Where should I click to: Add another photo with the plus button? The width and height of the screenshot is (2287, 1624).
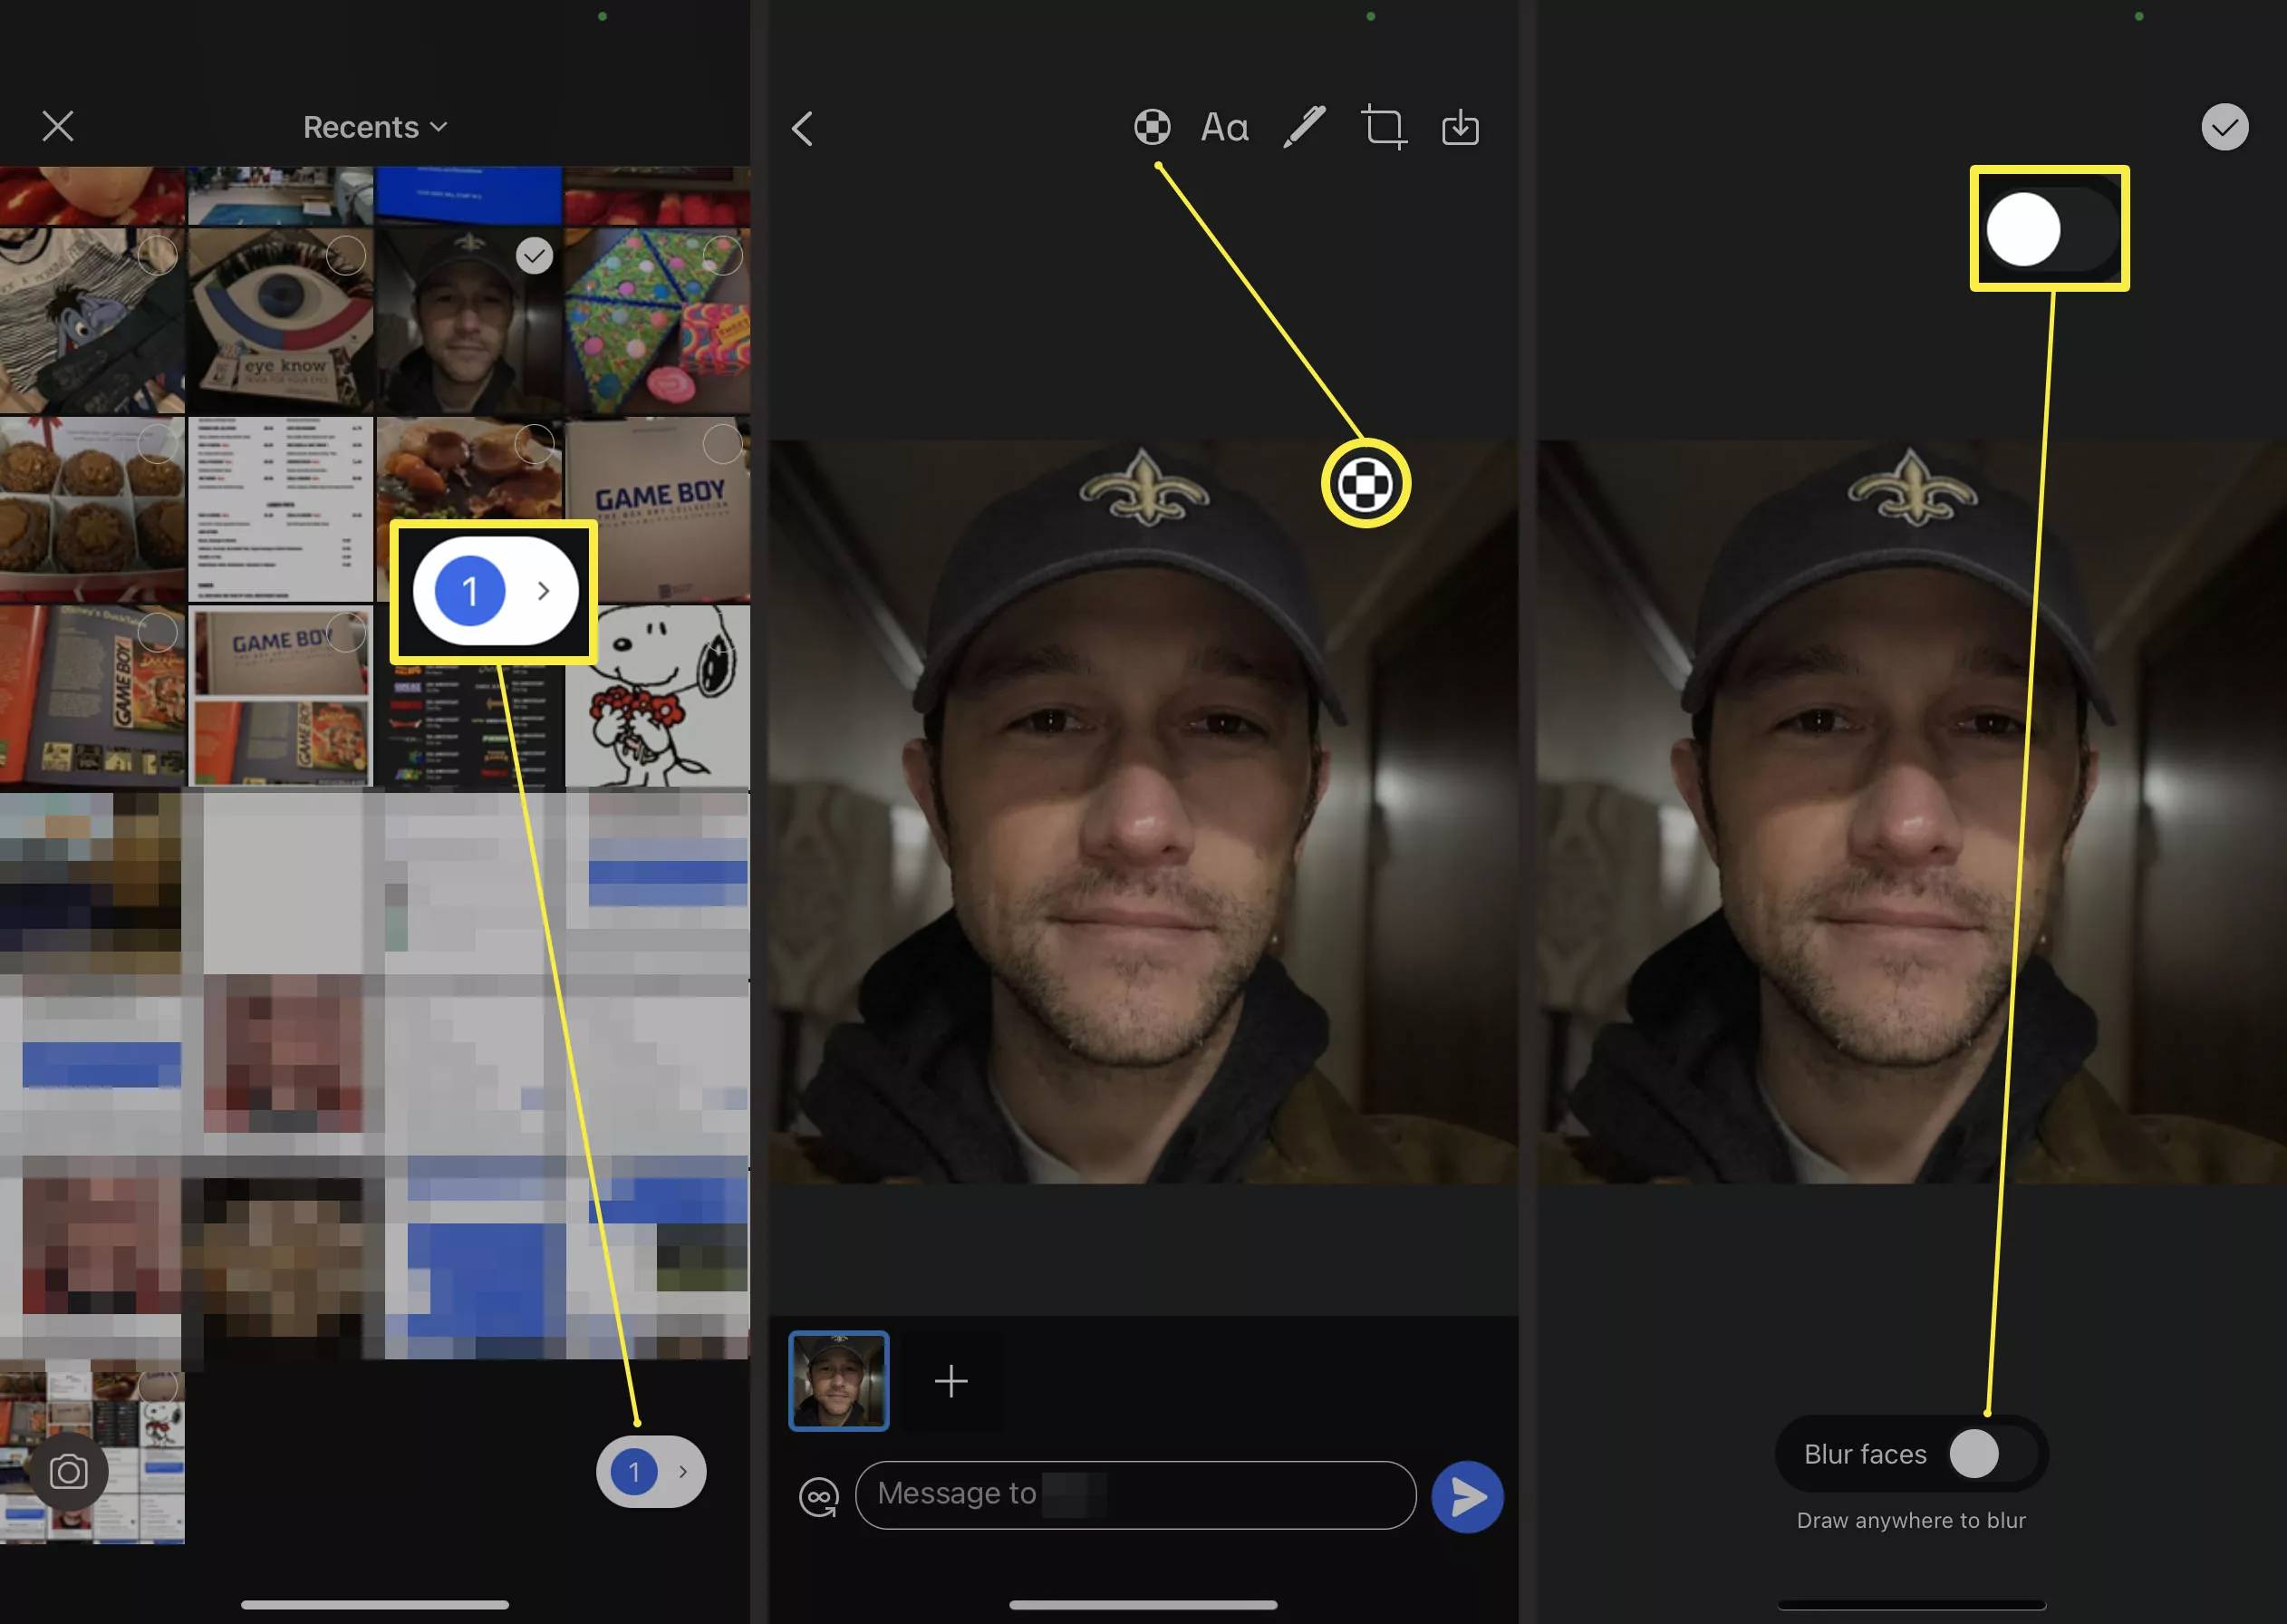pyautogui.click(x=951, y=1381)
